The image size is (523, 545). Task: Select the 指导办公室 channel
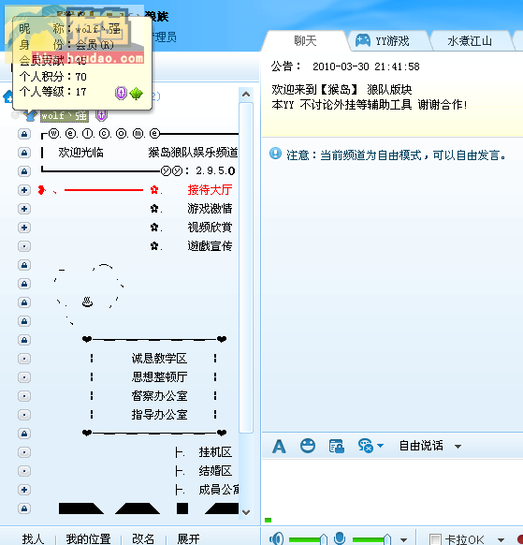point(159,415)
